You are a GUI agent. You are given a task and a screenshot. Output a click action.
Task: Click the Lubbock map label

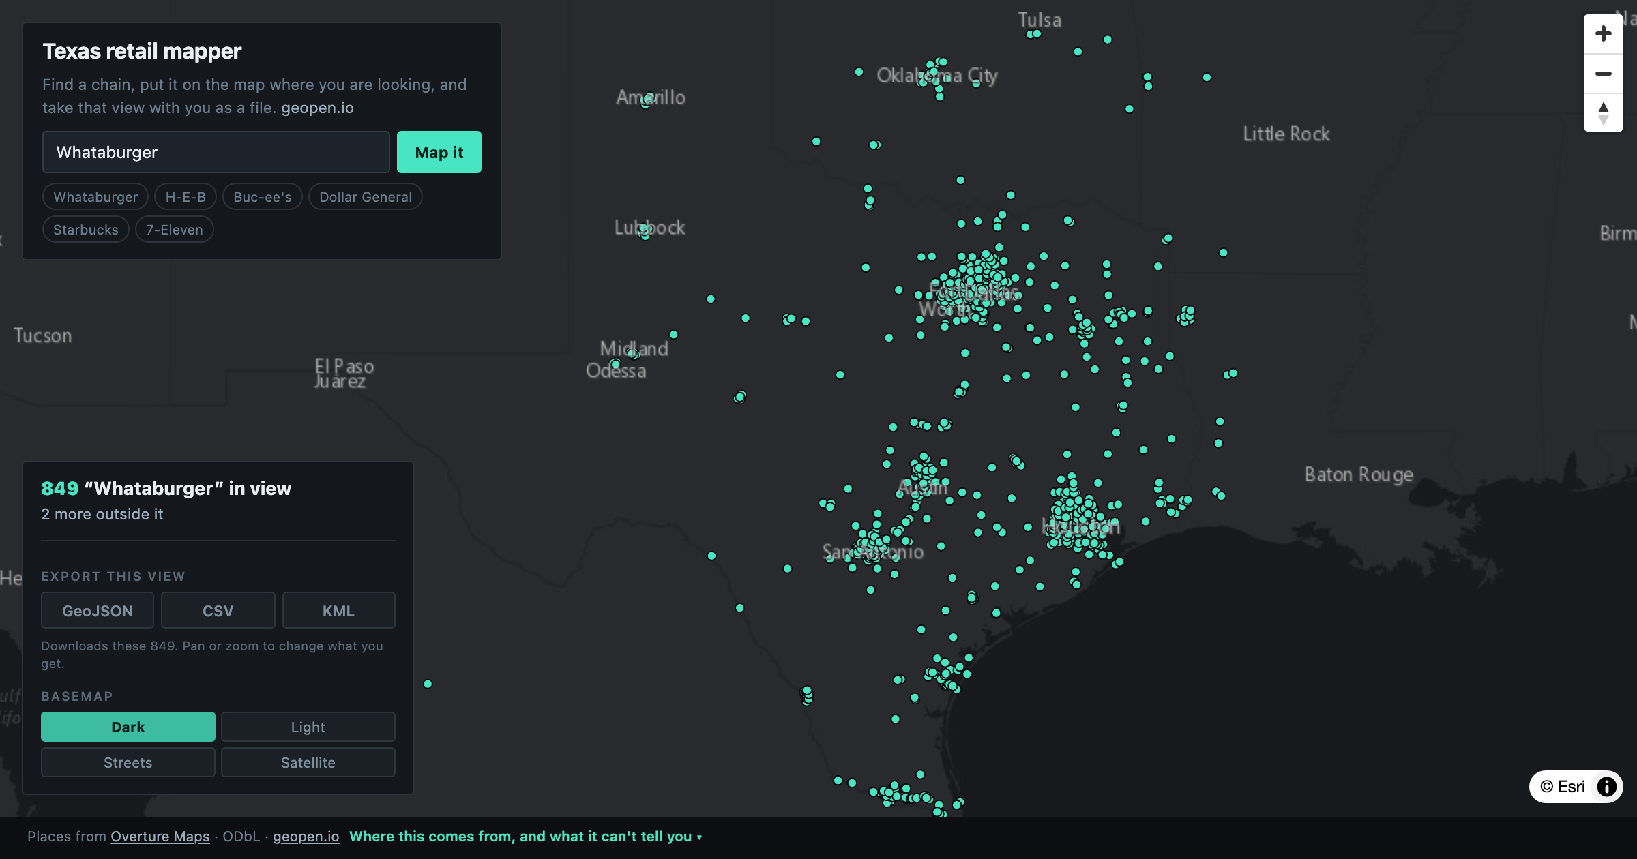tap(649, 227)
